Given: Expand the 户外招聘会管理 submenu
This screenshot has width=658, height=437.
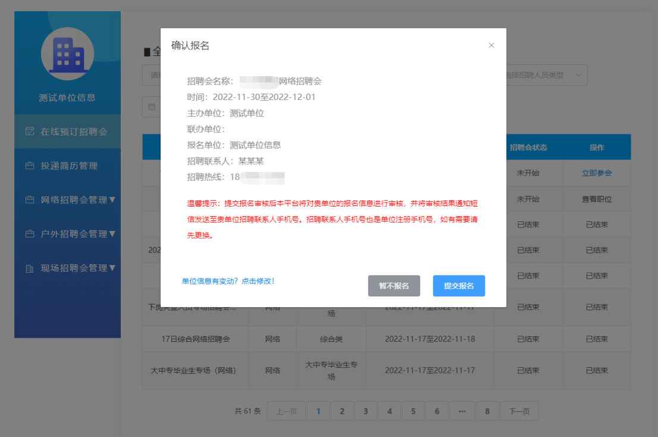Looking at the screenshot, I should coord(112,233).
